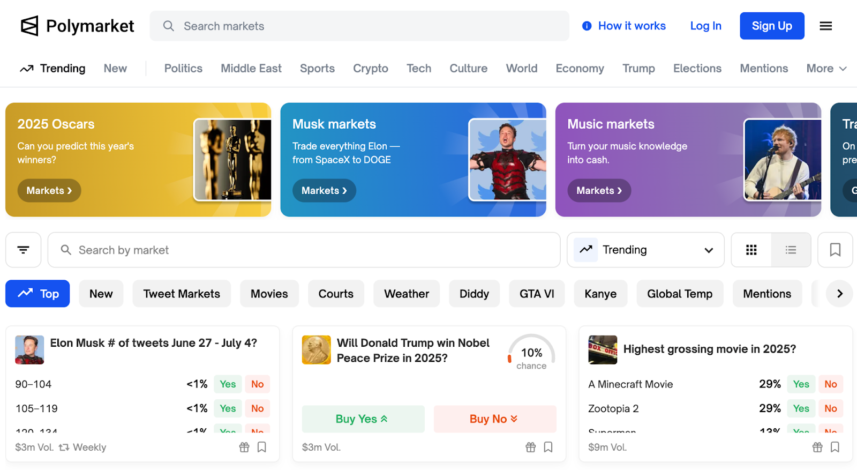Focus the Search markets field
The height and width of the screenshot is (470, 857).
(359, 26)
